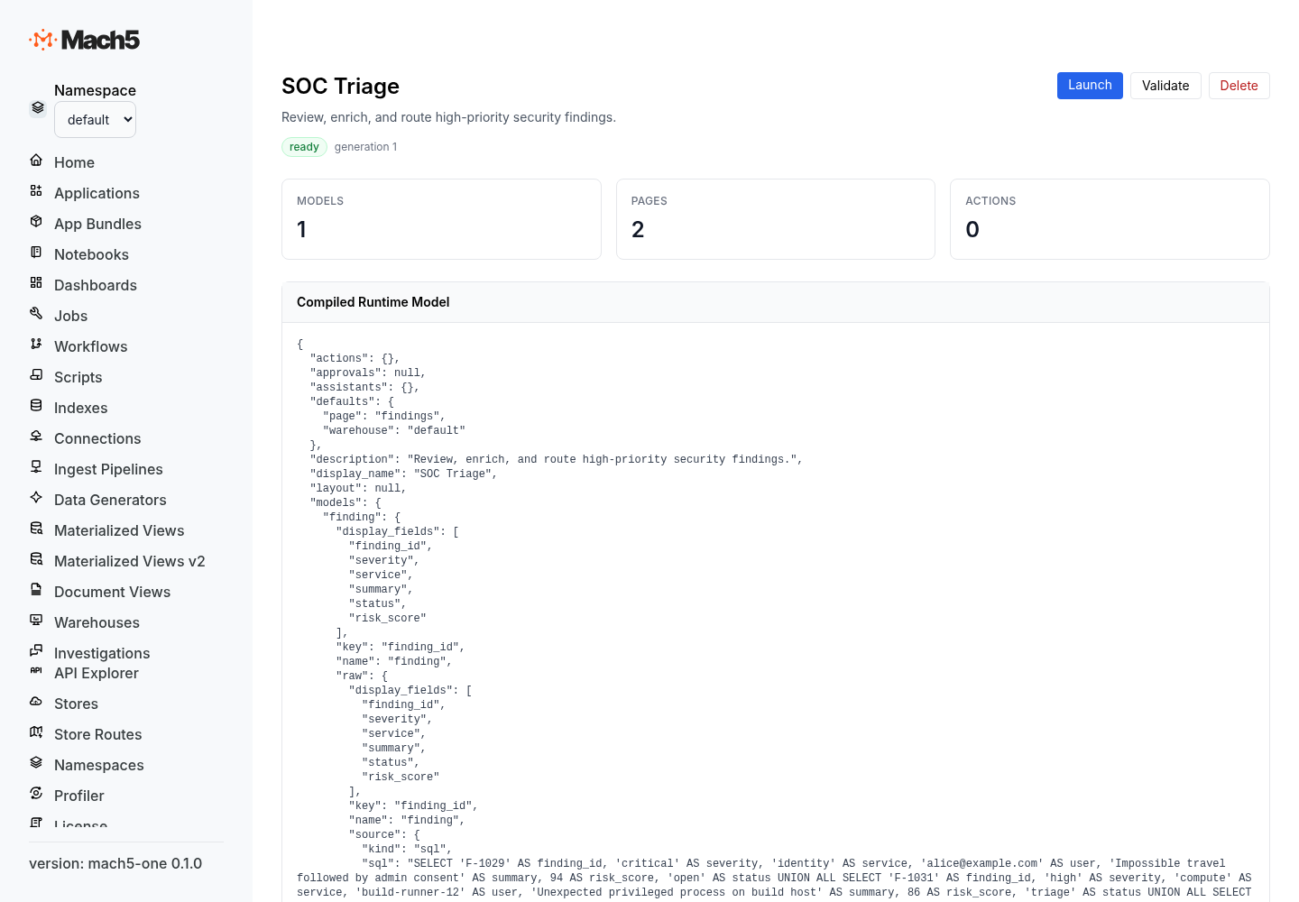Screen dimensions: 1299x902
Task: Click the ACTIONS count card
Action: (x=1110, y=219)
